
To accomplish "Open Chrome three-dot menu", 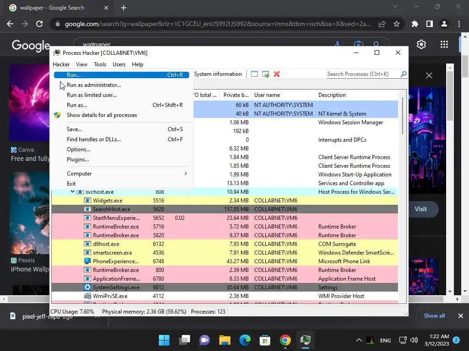I will point(459,24).
